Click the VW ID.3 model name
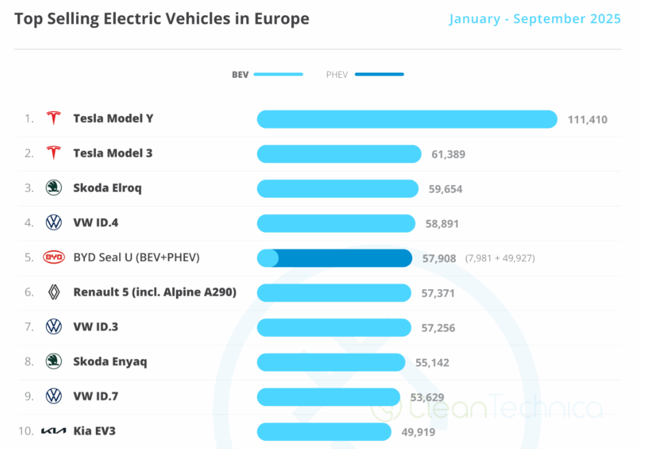654x449 pixels. [x=95, y=327]
